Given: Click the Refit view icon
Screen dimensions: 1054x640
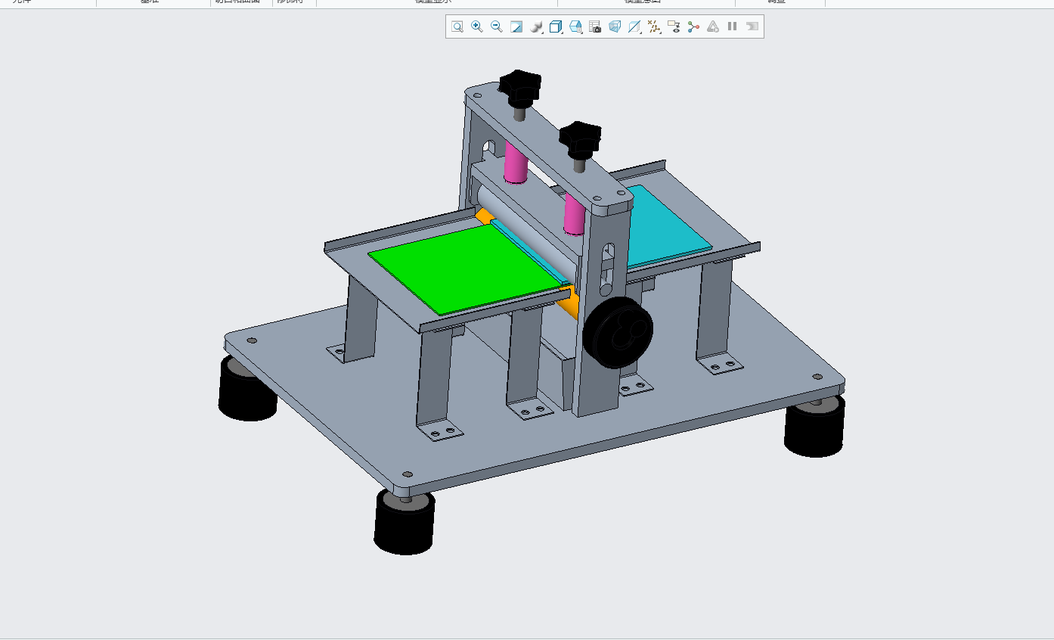Looking at the screenshot, I should point(457,26).
